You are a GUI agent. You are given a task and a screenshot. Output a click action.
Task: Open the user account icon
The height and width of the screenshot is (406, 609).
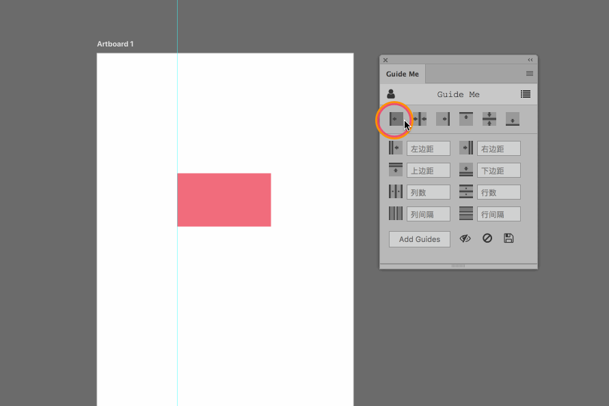tap(391, 94)
